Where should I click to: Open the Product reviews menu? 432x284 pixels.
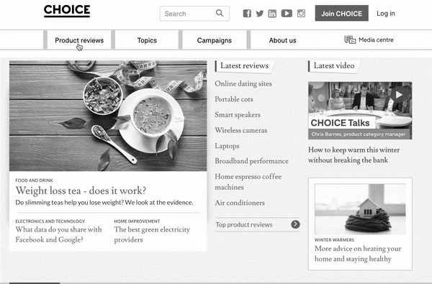pyautogui.click(x=79, y=40)
